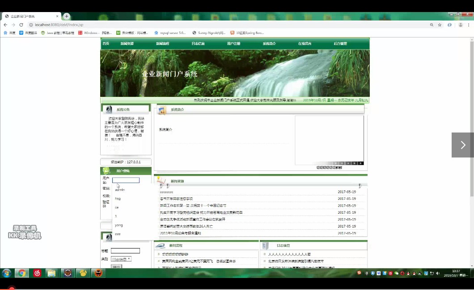Open first log entry under 日志信息 panel
The width and height of the screenshot is (474, 290).
click(x=289, y=254)
